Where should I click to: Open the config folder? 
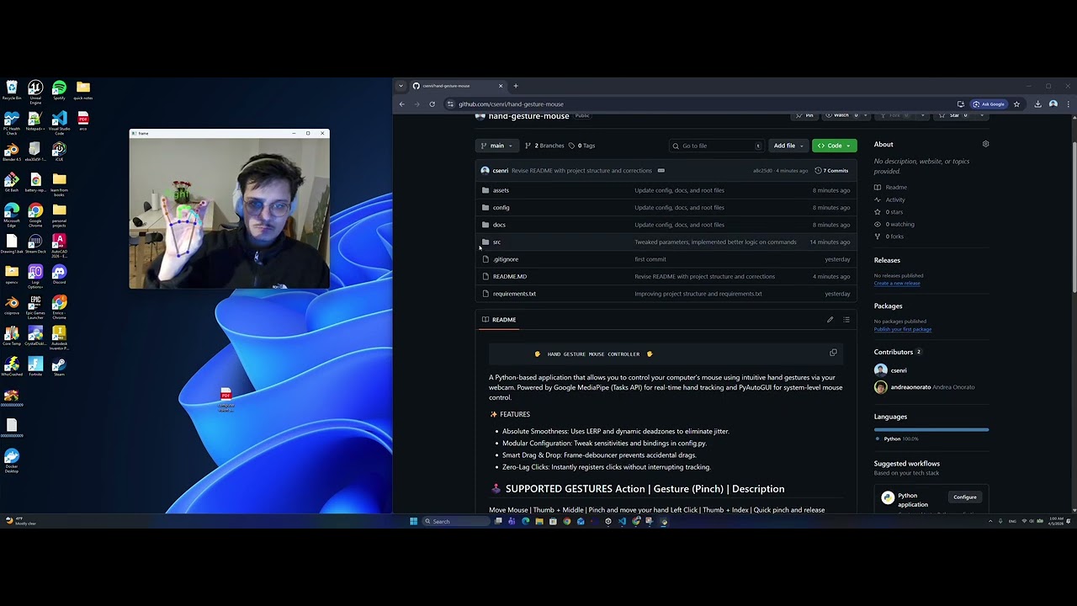coord(501,208)
